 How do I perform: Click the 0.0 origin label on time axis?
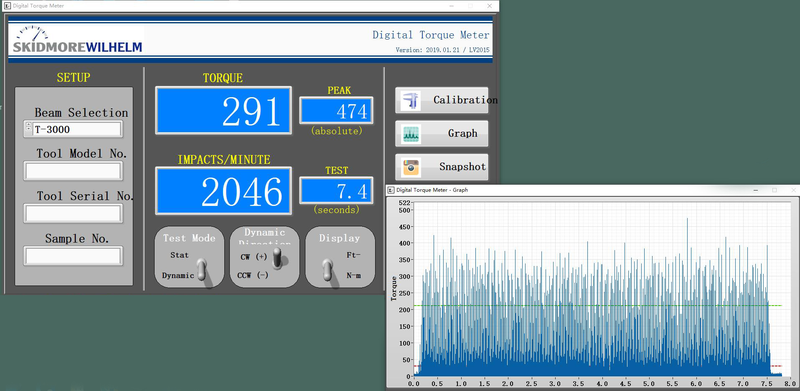point(414,383)
